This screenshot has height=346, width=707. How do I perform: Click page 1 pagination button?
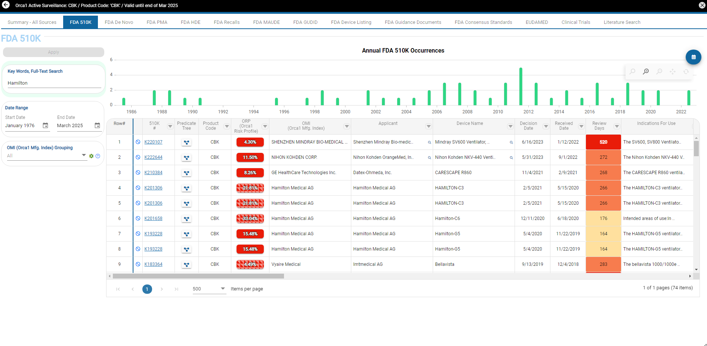coord(147,289)
